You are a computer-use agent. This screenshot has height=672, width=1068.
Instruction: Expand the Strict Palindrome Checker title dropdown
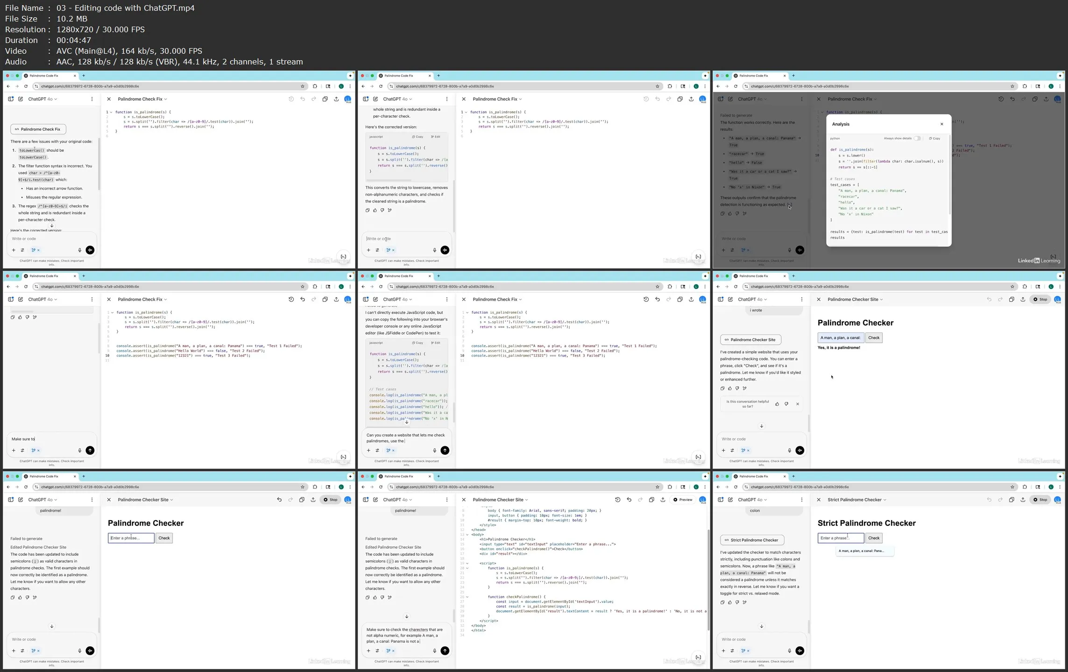[x=857, y=500]
